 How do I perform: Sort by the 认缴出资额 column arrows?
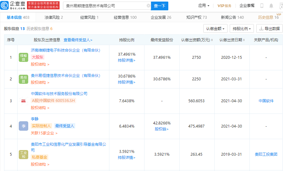212,40
